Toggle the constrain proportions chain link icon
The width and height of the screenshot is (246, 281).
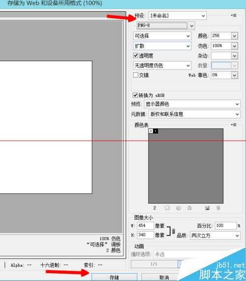click(173, 231)
